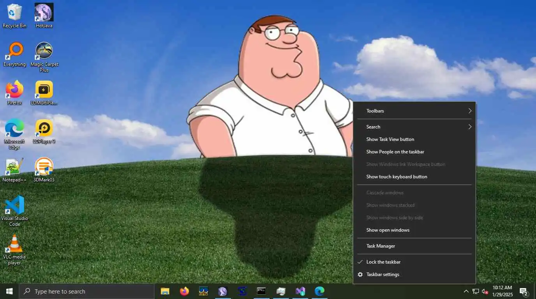The height and width of the screenshot is (299, 536).
Task: Open Task Manager from the context menu
Action: [414, 246]
